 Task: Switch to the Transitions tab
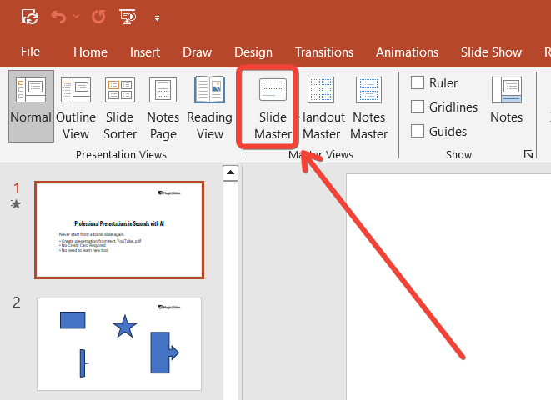[323, 52]
